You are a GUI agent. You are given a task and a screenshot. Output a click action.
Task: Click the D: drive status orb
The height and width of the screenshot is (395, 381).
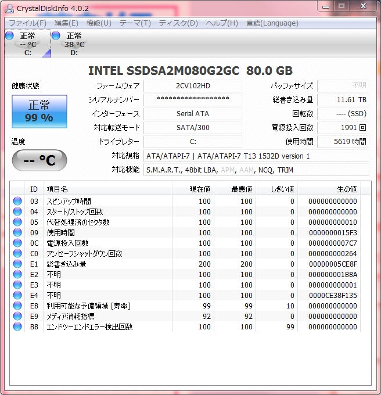56,36
